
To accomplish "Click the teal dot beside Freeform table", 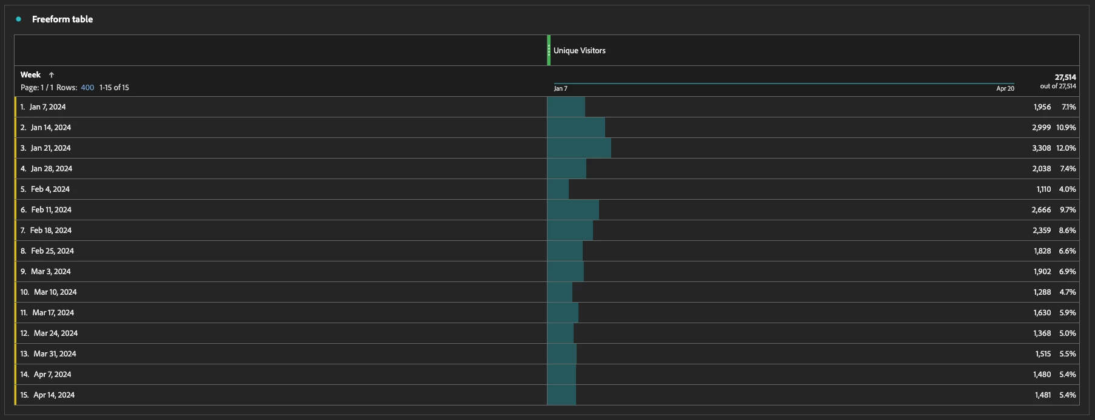I will point(18,19).
